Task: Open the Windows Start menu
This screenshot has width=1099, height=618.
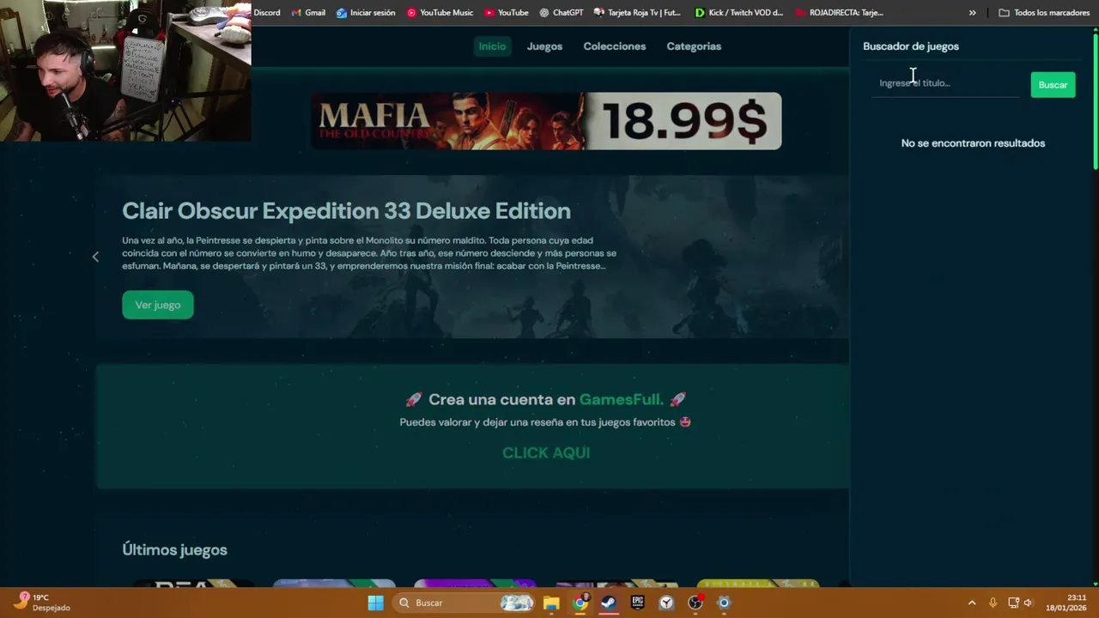Action: tap(375, 603)
